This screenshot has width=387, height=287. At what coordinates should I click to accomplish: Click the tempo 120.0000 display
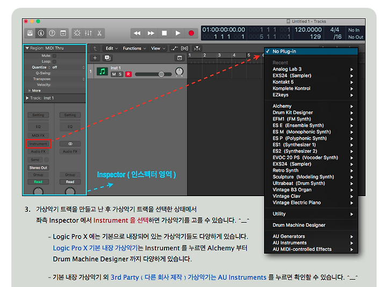point(309,30)
